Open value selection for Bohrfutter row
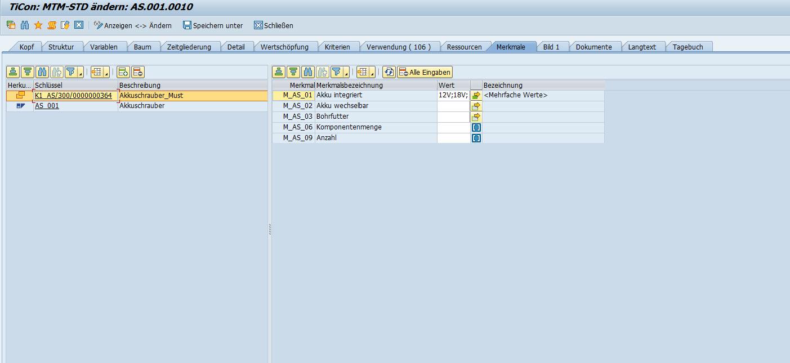 click(x=476, y=116)
